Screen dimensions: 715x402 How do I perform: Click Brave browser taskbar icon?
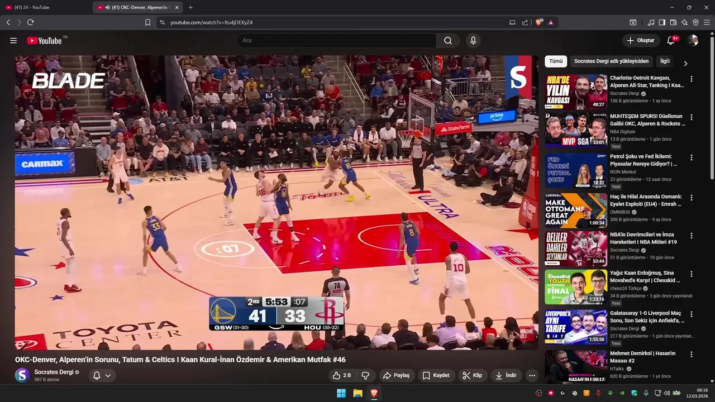374,393
